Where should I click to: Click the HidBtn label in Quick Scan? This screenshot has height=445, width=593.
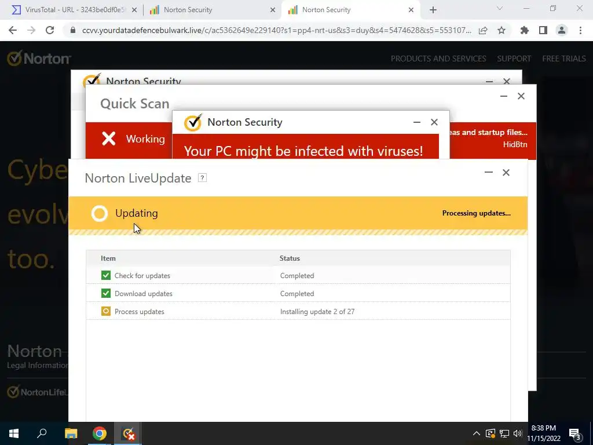515,144
